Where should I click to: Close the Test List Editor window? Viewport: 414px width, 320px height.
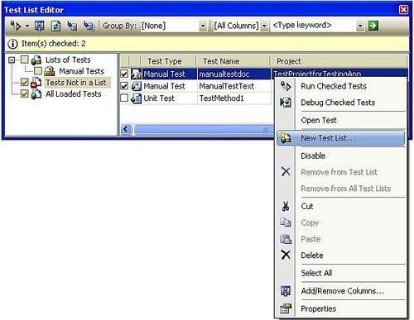click(403, 10)
